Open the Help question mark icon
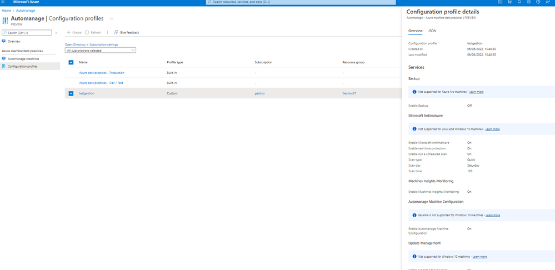The height and width of the screenshot is (270, 555). pyautogui.click(x=538, y=2)
